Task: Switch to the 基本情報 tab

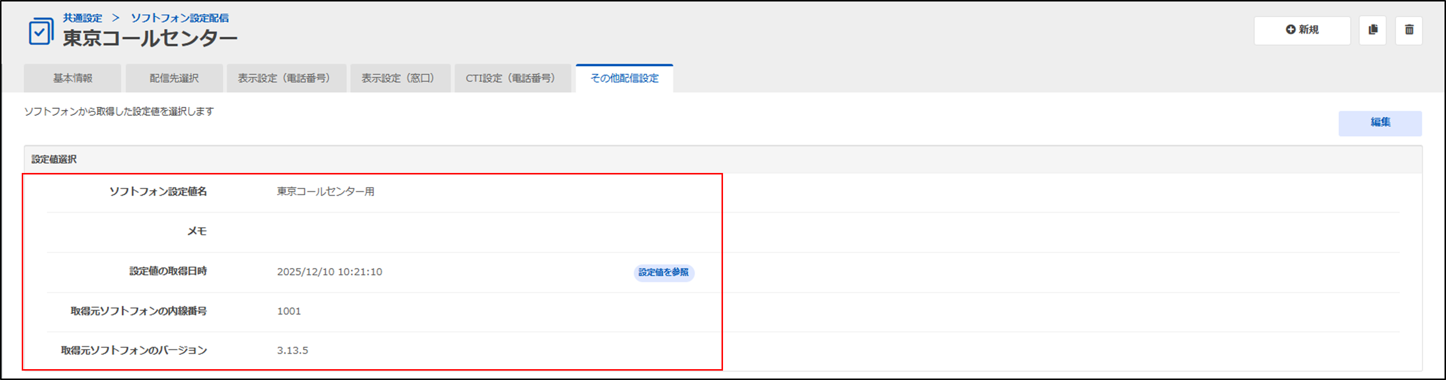Action: point(73,78)
